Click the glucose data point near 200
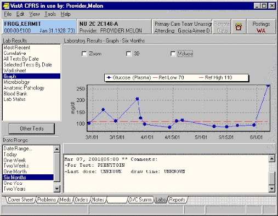 (137, 99)
